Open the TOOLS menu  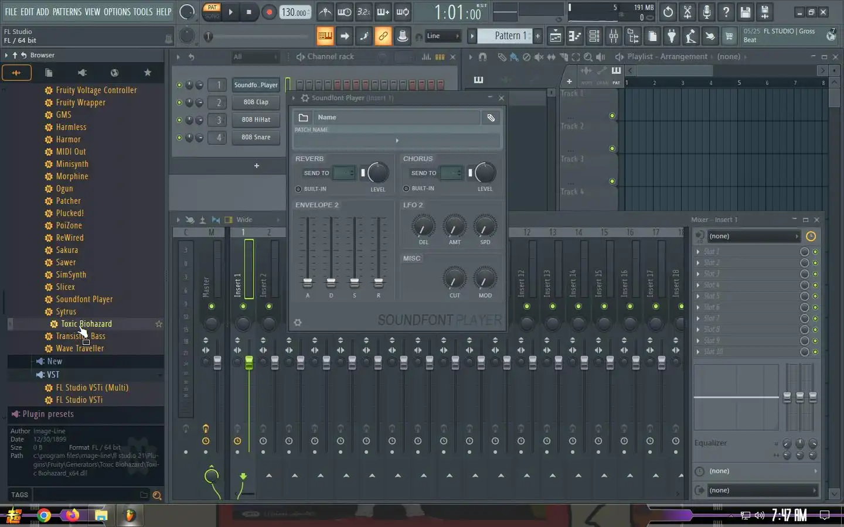click(143, 12)
